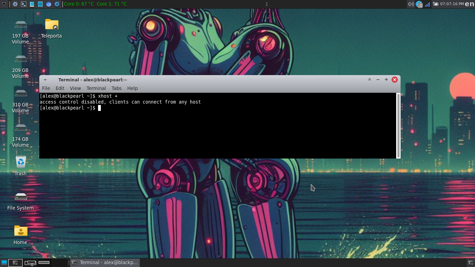Click the volume speaker icon
Image resolution: width=475 pixels, height=267 pixels.
pos(411,4)
